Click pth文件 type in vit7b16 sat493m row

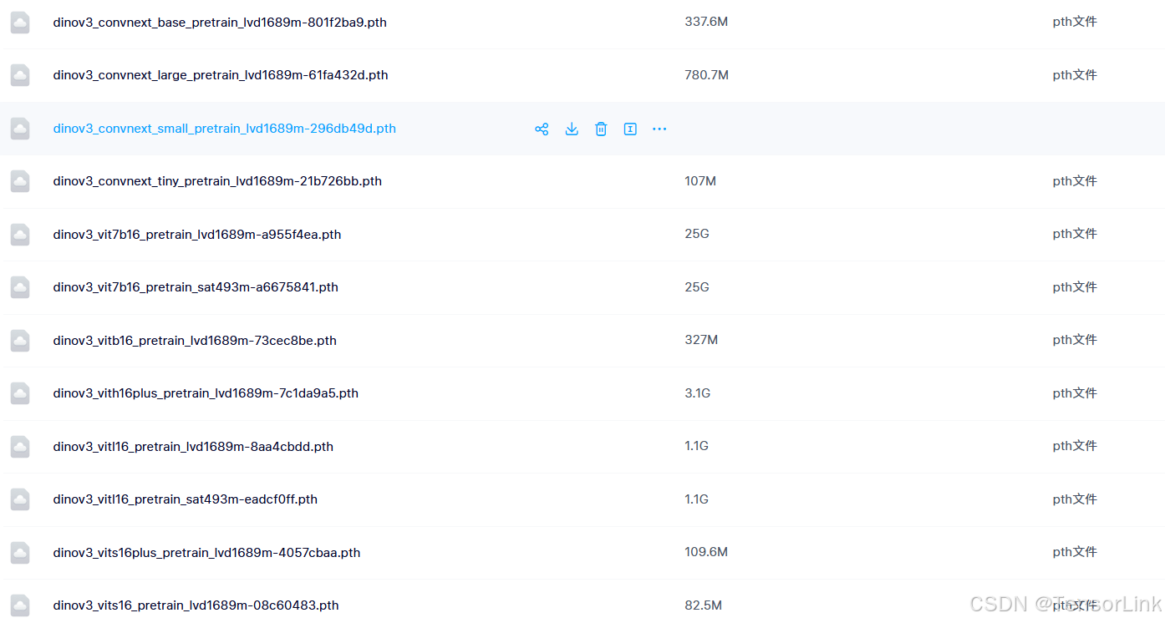click(1075, 287)
